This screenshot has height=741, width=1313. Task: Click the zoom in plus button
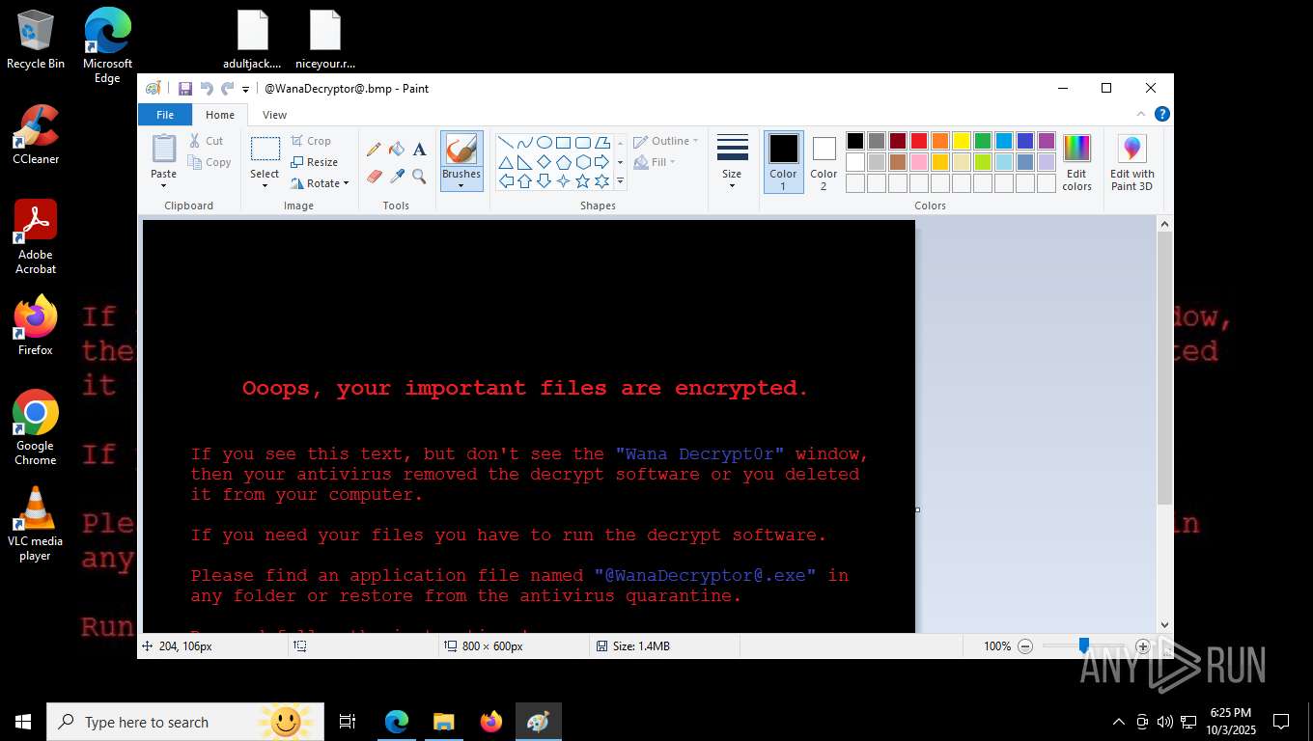(x=1143, y=646)
